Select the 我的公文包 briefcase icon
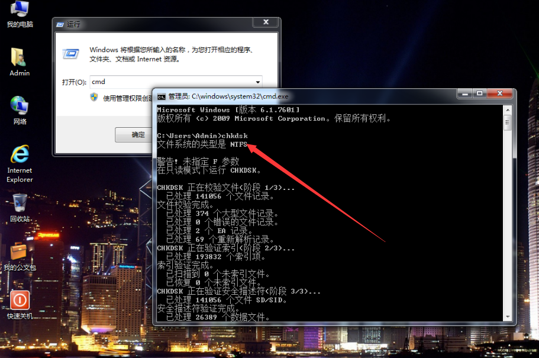The image size is (539, 358). coord(20,257)
